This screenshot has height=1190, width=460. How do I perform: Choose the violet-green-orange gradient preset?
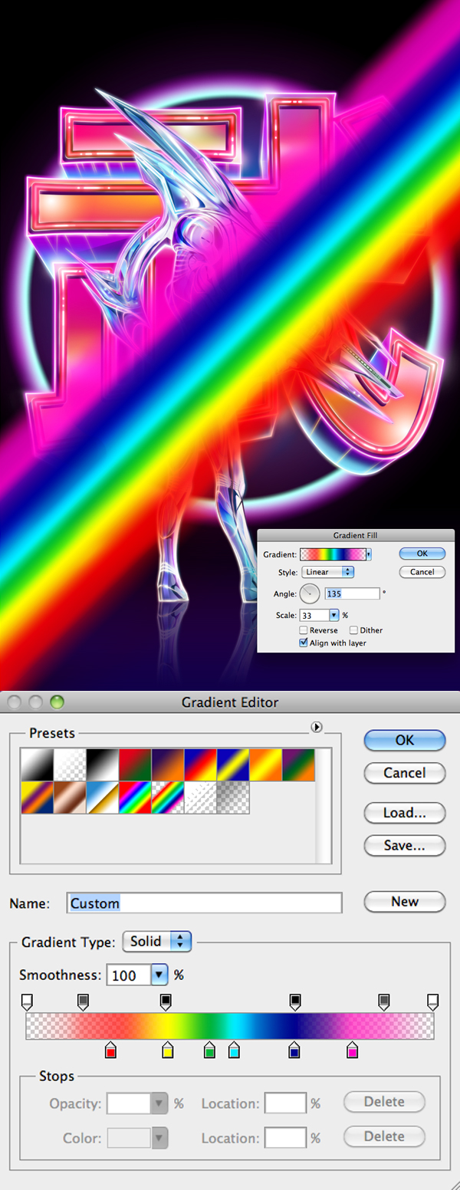coord(299,765)
